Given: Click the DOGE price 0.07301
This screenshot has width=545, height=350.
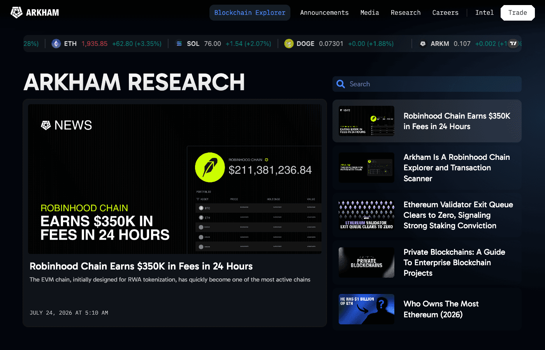Looking at the screenshot, I should pos(331,44).
